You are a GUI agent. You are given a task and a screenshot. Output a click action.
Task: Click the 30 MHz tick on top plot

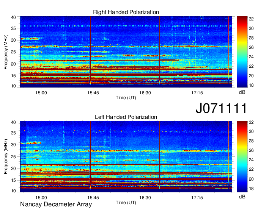point(14,40)
